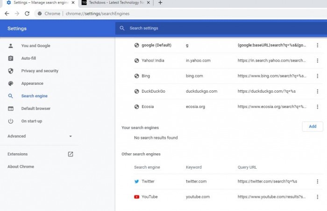Click the window icon beside Default browser
The width and height of the screenshot is (327, 211).
point(11,109)
